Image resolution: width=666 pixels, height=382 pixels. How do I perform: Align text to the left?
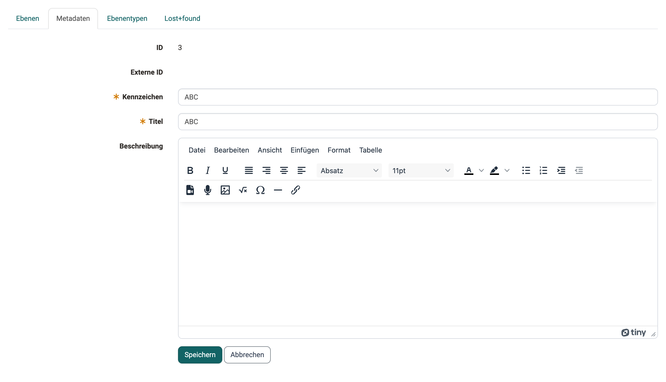click(x=301, y=171)
